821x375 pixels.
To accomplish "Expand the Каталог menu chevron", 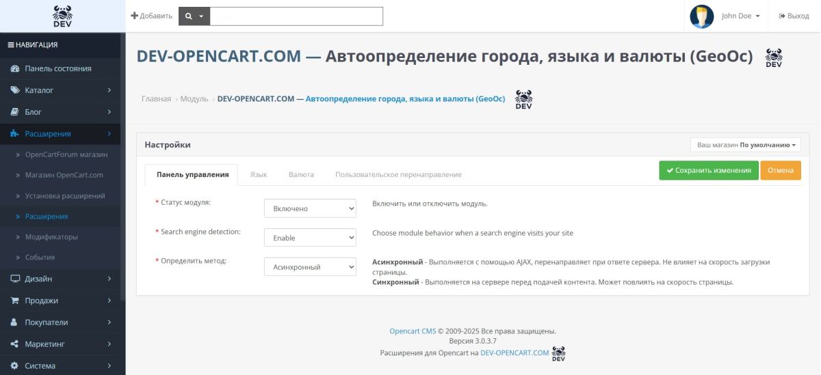I will click(x=109, y=90).
